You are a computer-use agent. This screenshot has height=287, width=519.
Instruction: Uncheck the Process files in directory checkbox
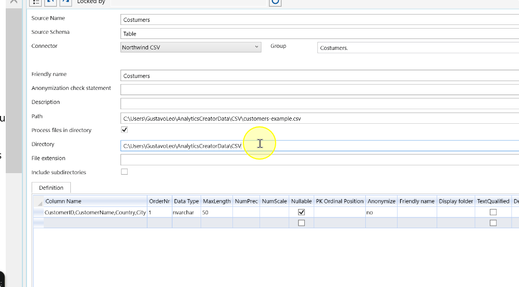click(125, 130)
